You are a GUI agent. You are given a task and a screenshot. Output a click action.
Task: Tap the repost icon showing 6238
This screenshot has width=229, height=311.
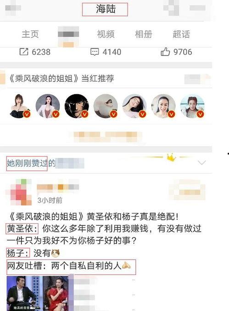(x=24, y=52)
